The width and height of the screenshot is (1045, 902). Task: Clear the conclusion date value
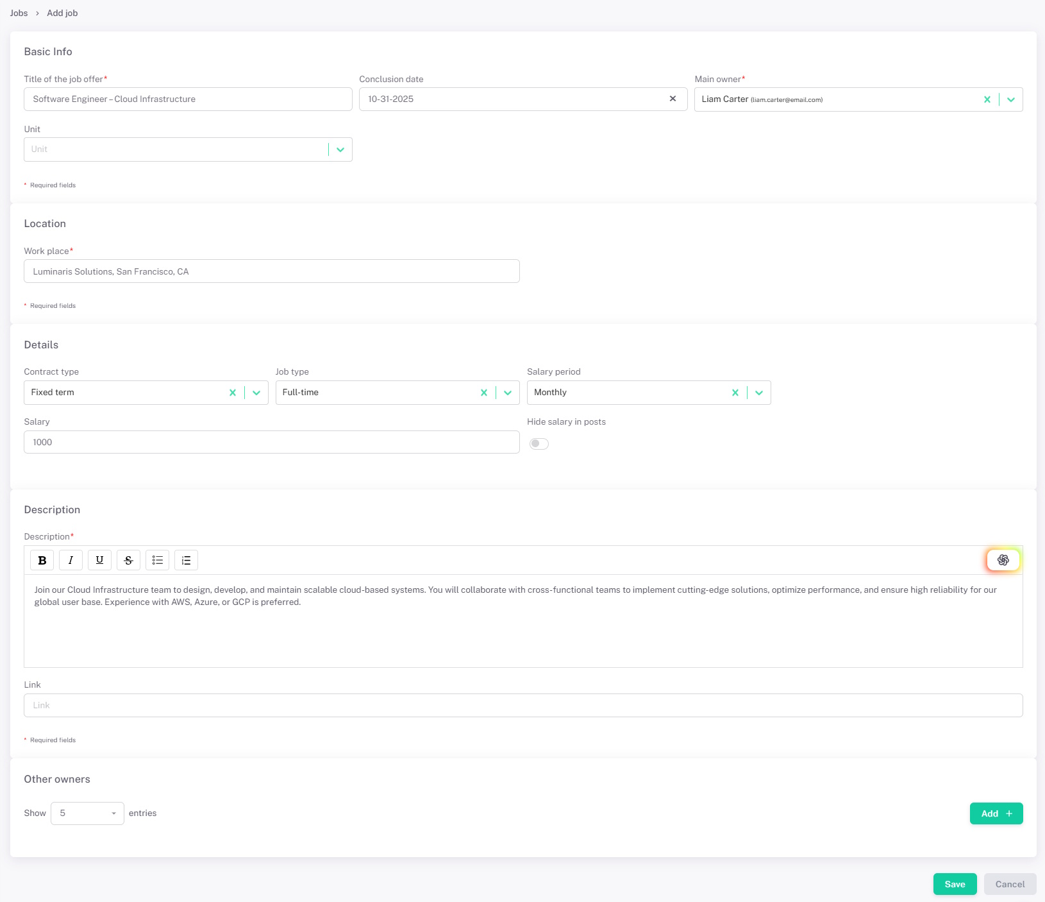coord(673,99)
